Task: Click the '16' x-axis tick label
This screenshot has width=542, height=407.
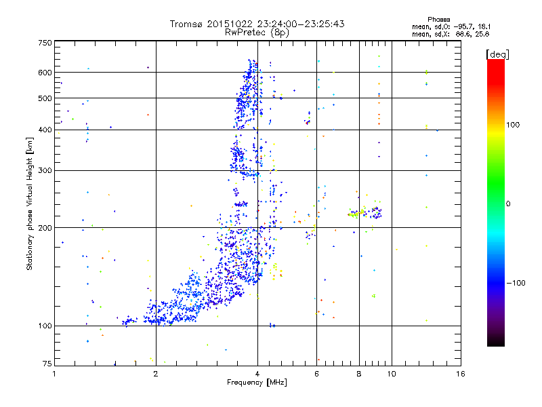Action: click(461, 374)
